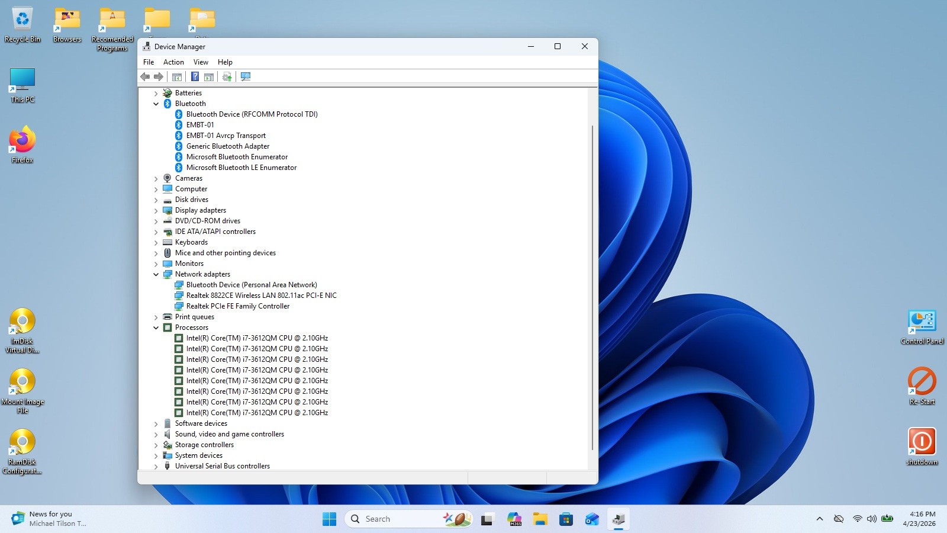Select the Control Panel desktop shortcut
Screen dimensions: 947x533
click(x=922, y=327)
